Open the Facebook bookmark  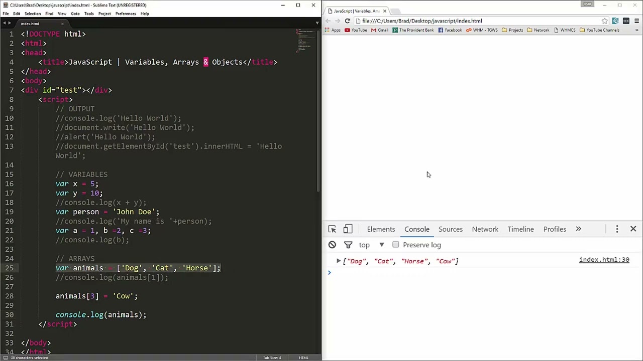450,30
